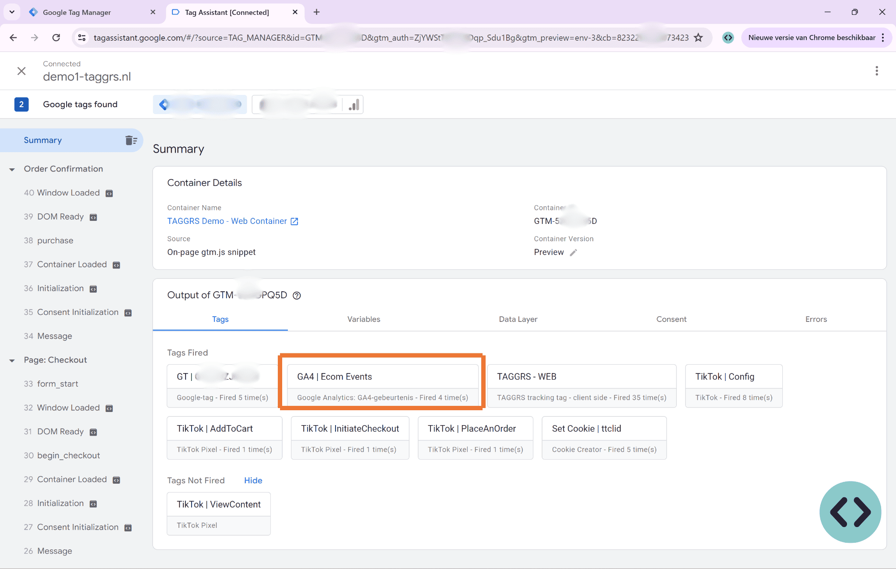The width and height of the screenshot is (896, 569).
Task: Open the TikTok | PlaceAnOrder tag card
Action: click(x=476, y=438)
